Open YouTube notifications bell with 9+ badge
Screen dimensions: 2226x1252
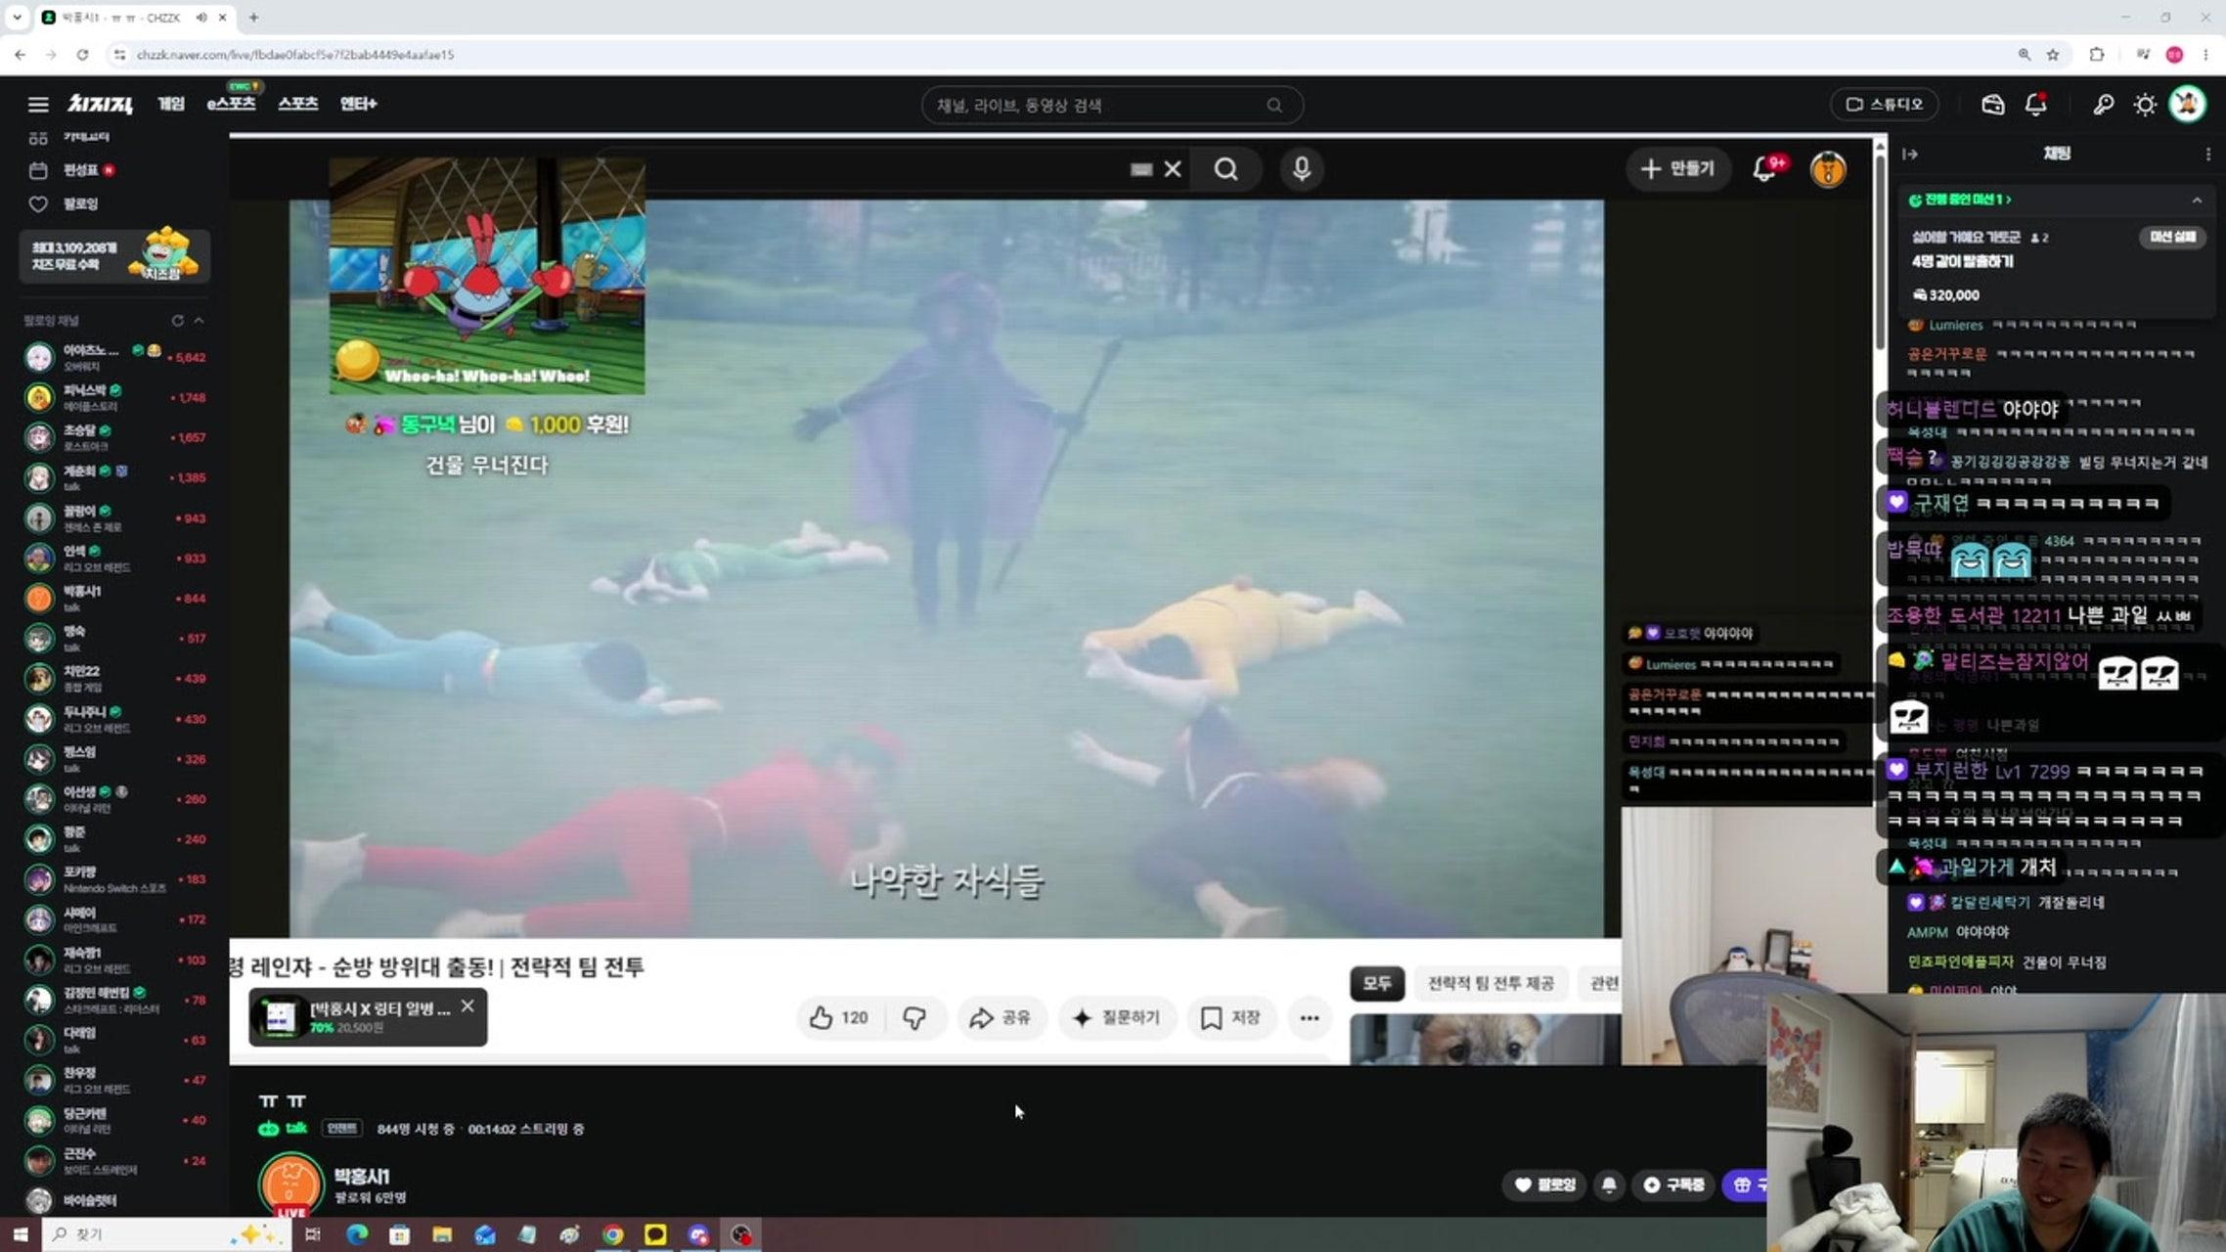point(1765,169)
